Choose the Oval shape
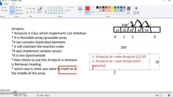173x97 pixels. point(51,8)
